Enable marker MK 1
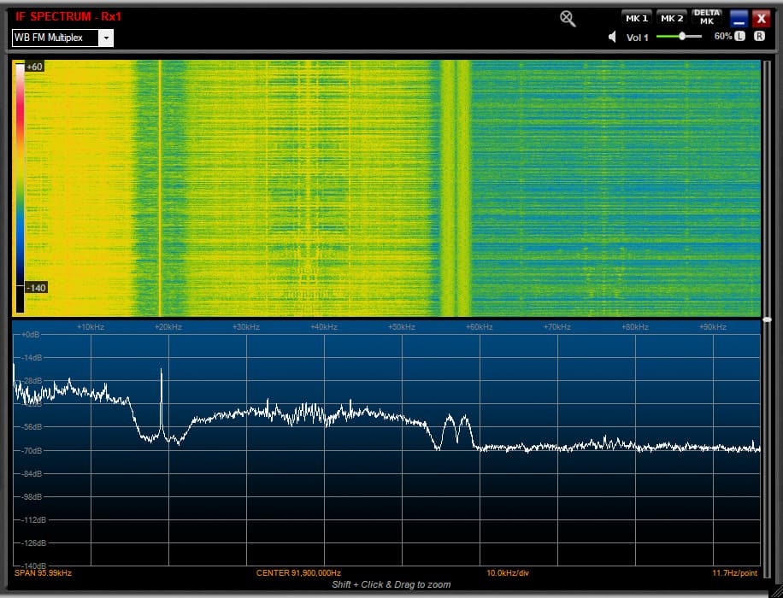Image resolution: width=783 pixels, height=598 pixels. [637, 18]
